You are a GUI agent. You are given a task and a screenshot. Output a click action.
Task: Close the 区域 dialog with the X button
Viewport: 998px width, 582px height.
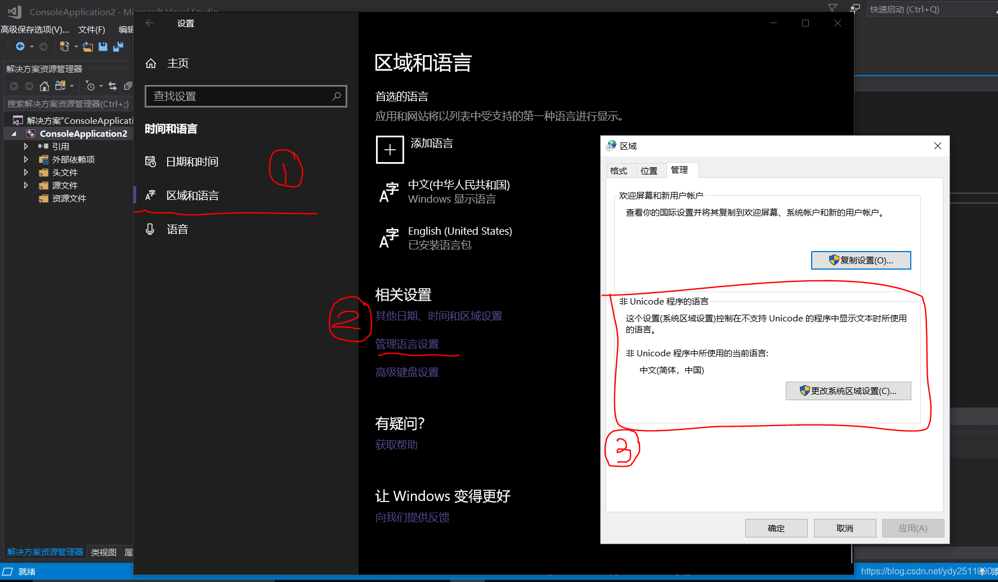pos(938,146)
